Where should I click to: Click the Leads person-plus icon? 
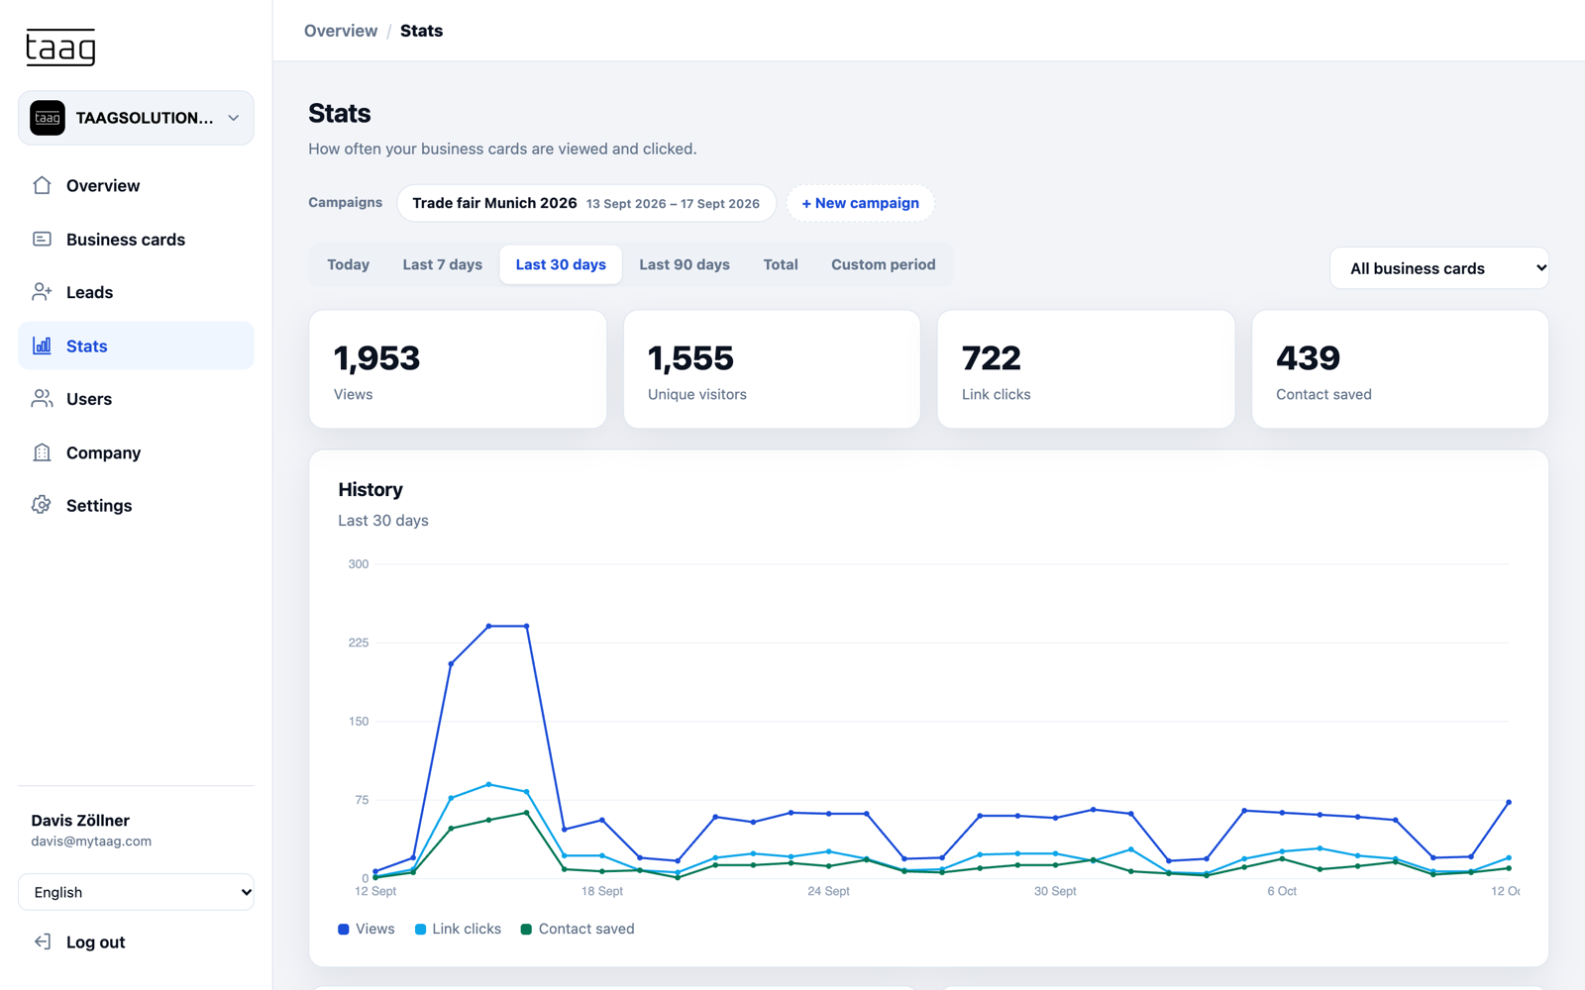point(42,292)
